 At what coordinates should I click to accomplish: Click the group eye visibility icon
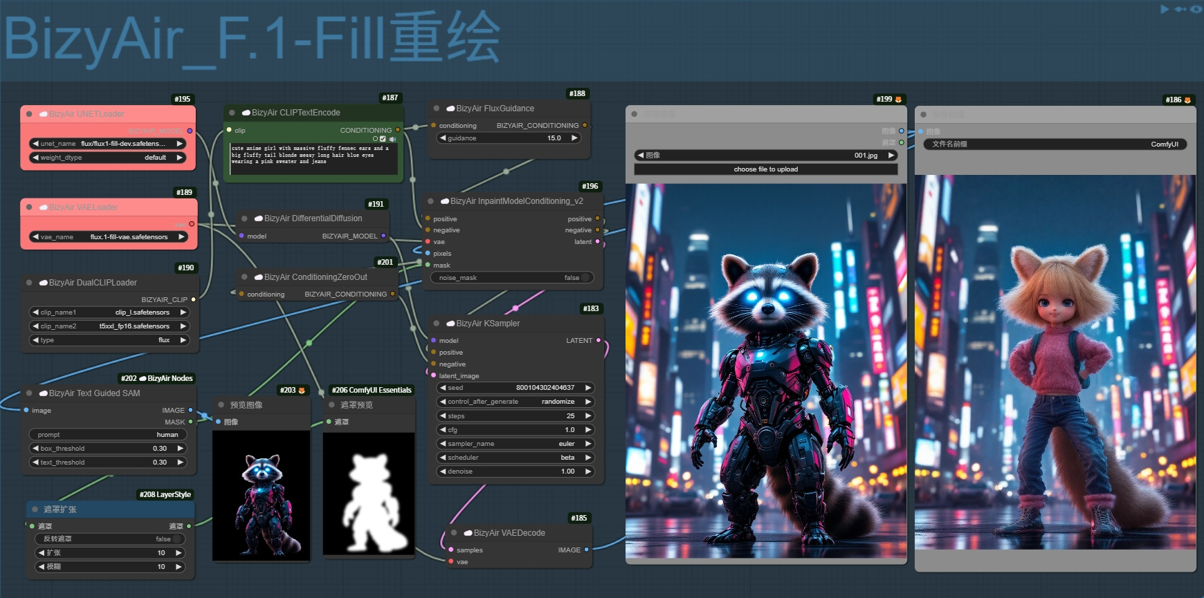coord(1196,9)
